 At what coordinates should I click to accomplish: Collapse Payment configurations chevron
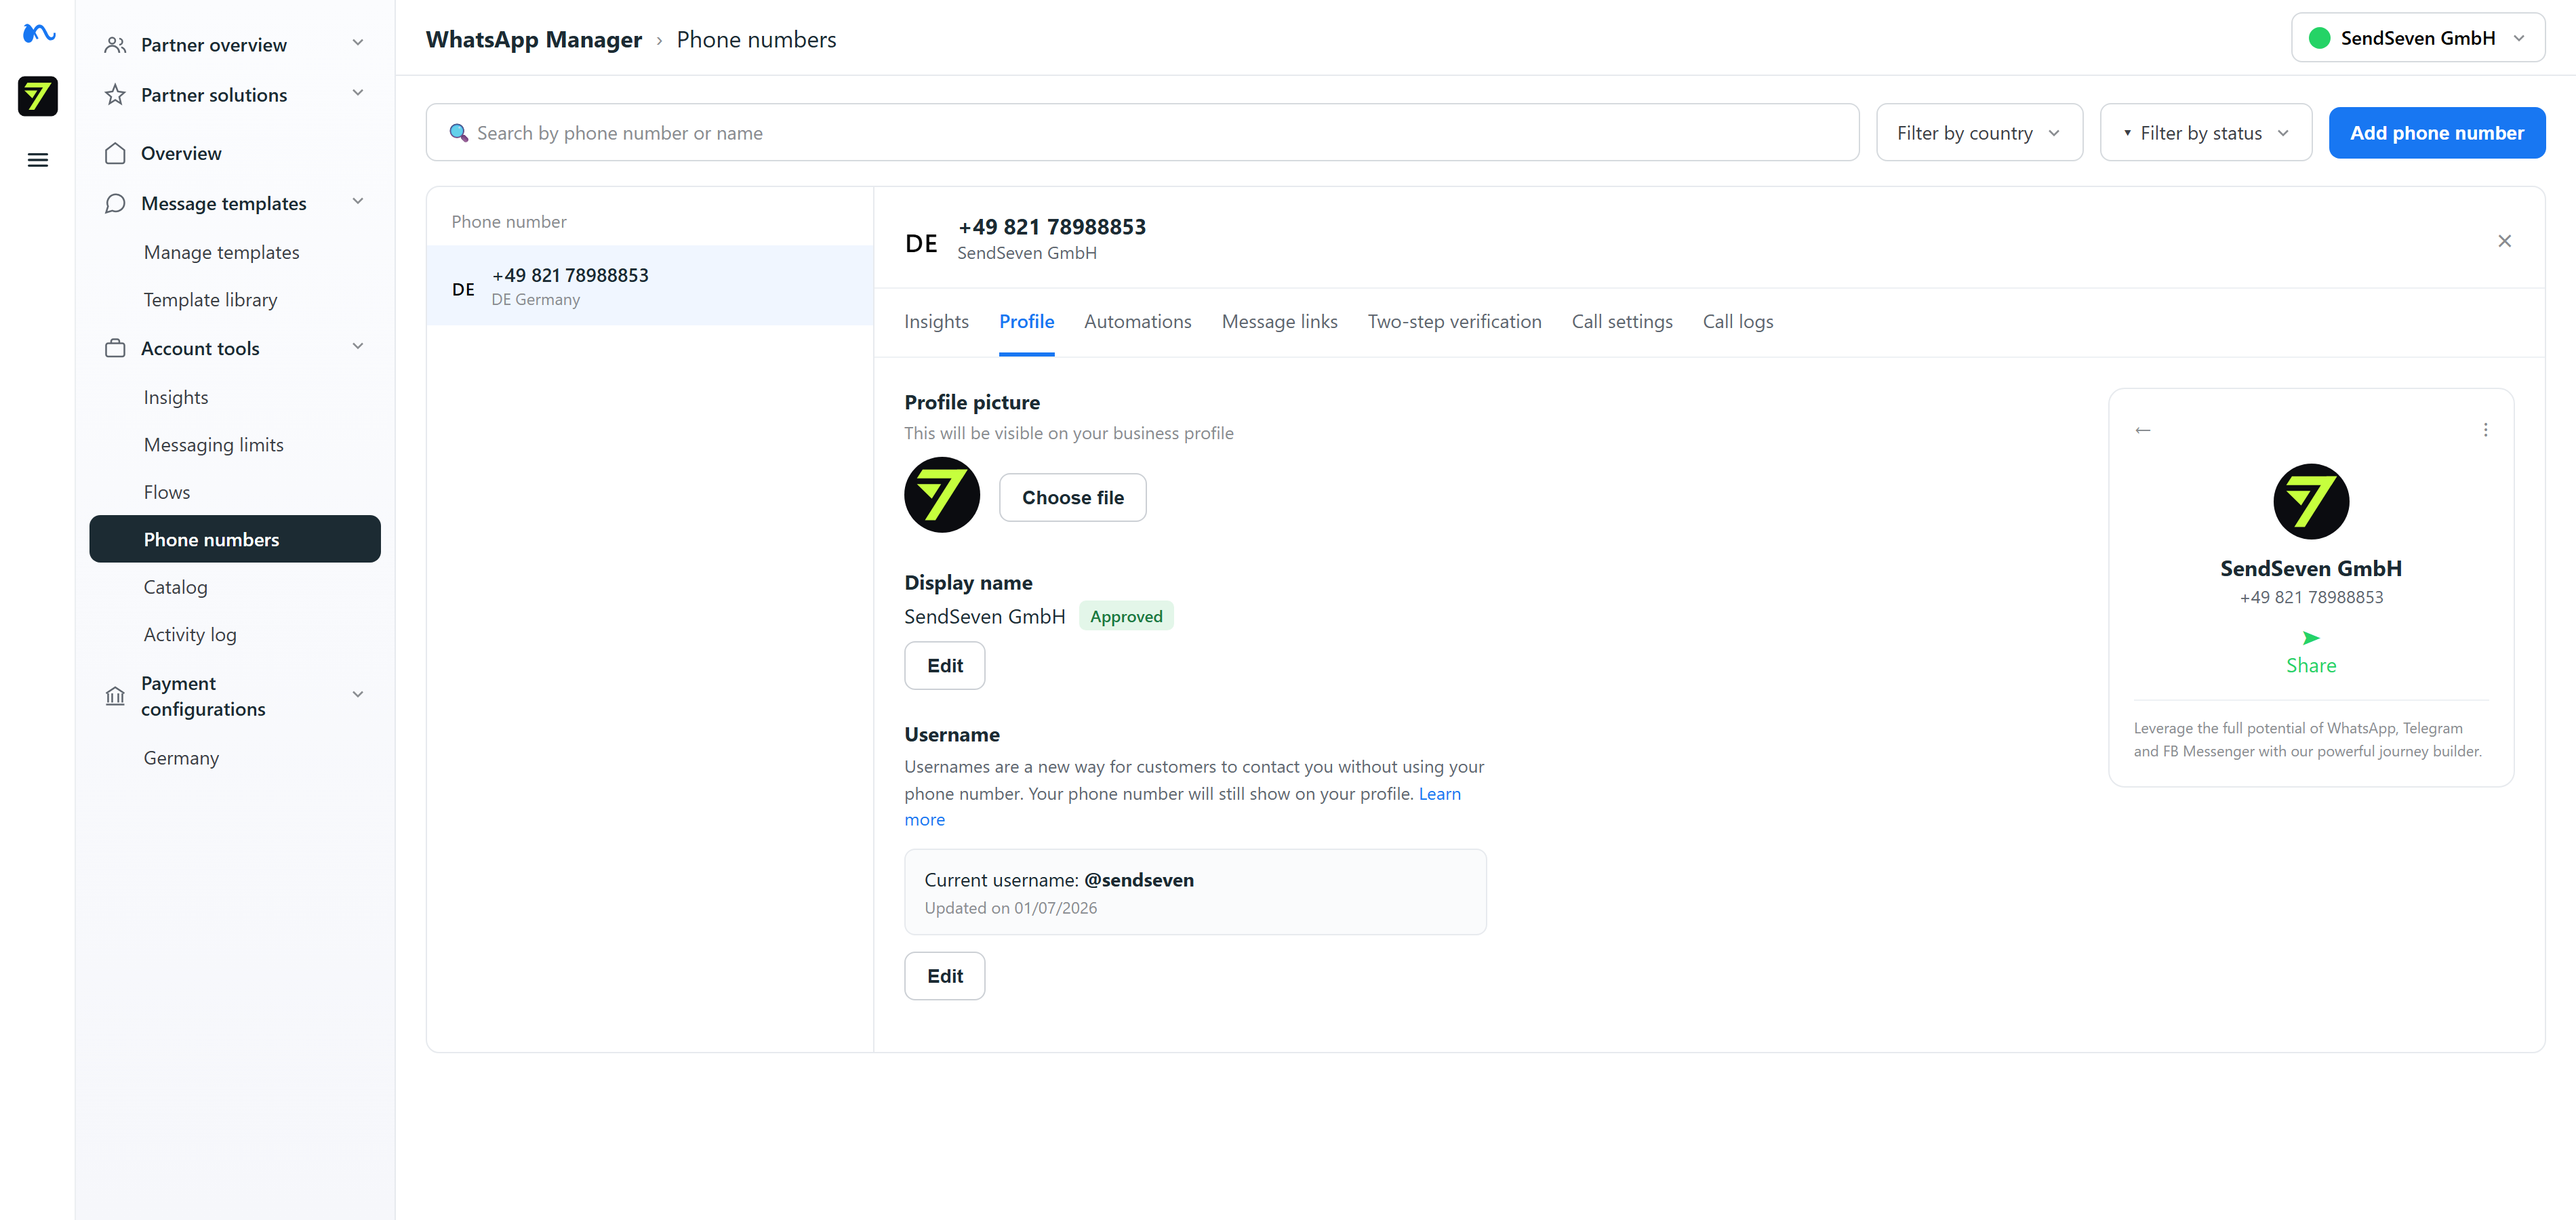click(x=358, y=694)
